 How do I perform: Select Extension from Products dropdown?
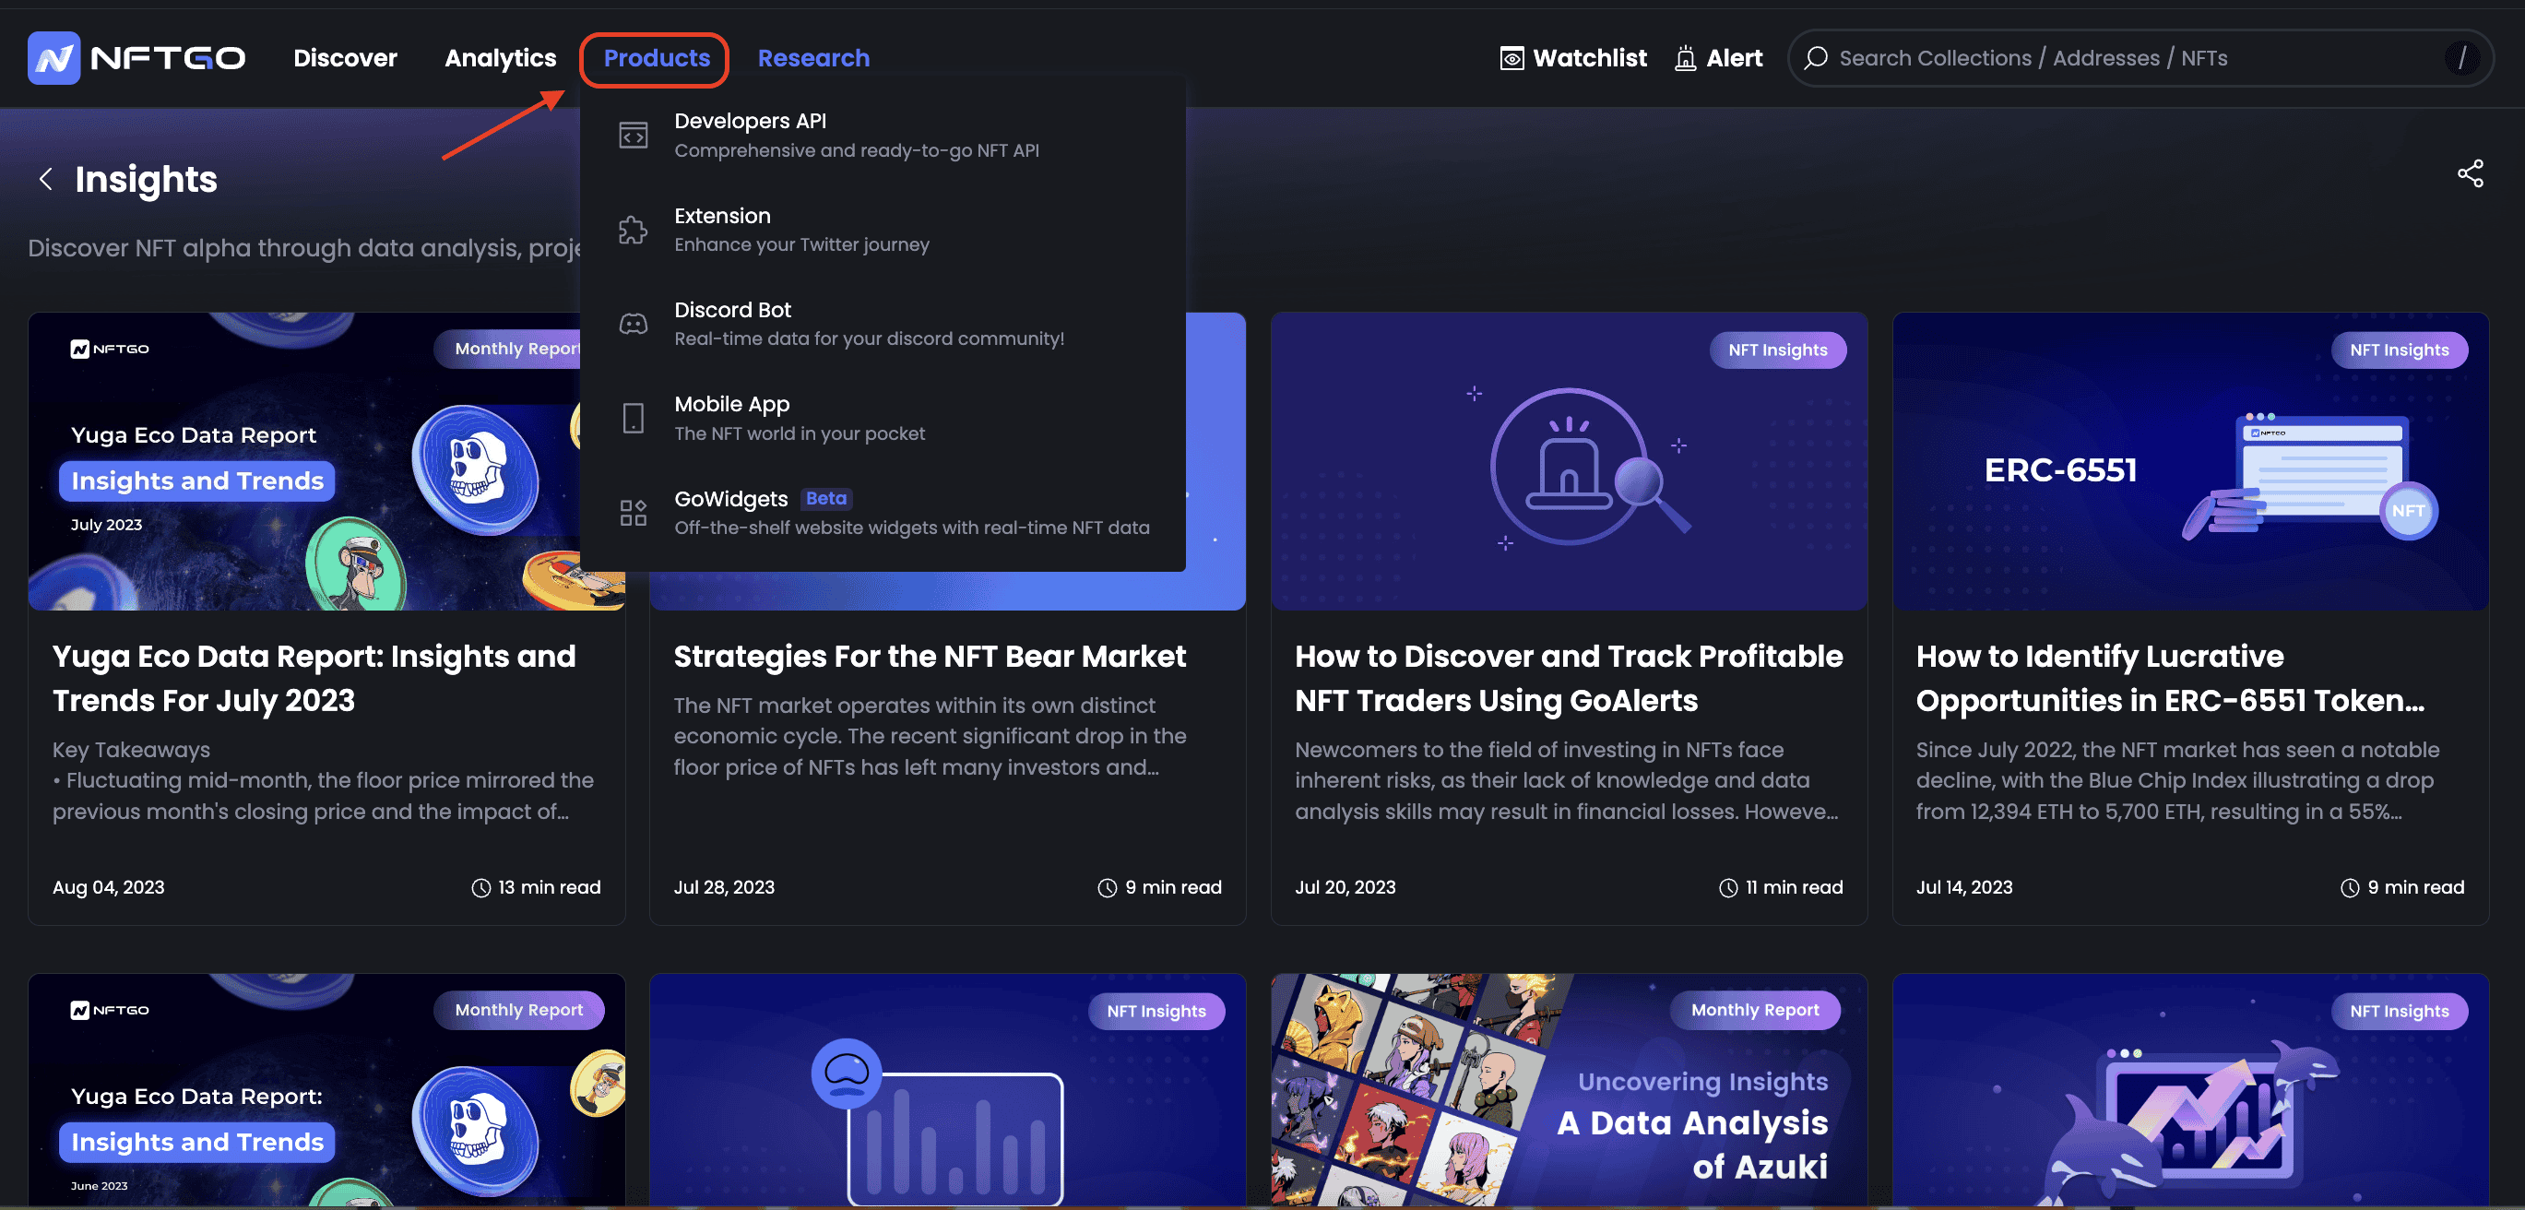pyautogui.click(x=883, y=230)
